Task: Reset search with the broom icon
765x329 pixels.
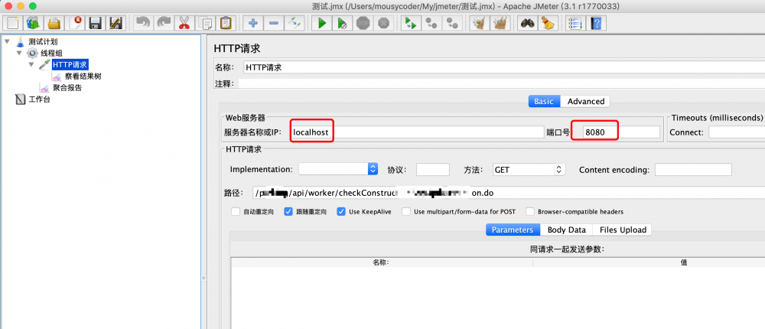Action: (548, 23)
